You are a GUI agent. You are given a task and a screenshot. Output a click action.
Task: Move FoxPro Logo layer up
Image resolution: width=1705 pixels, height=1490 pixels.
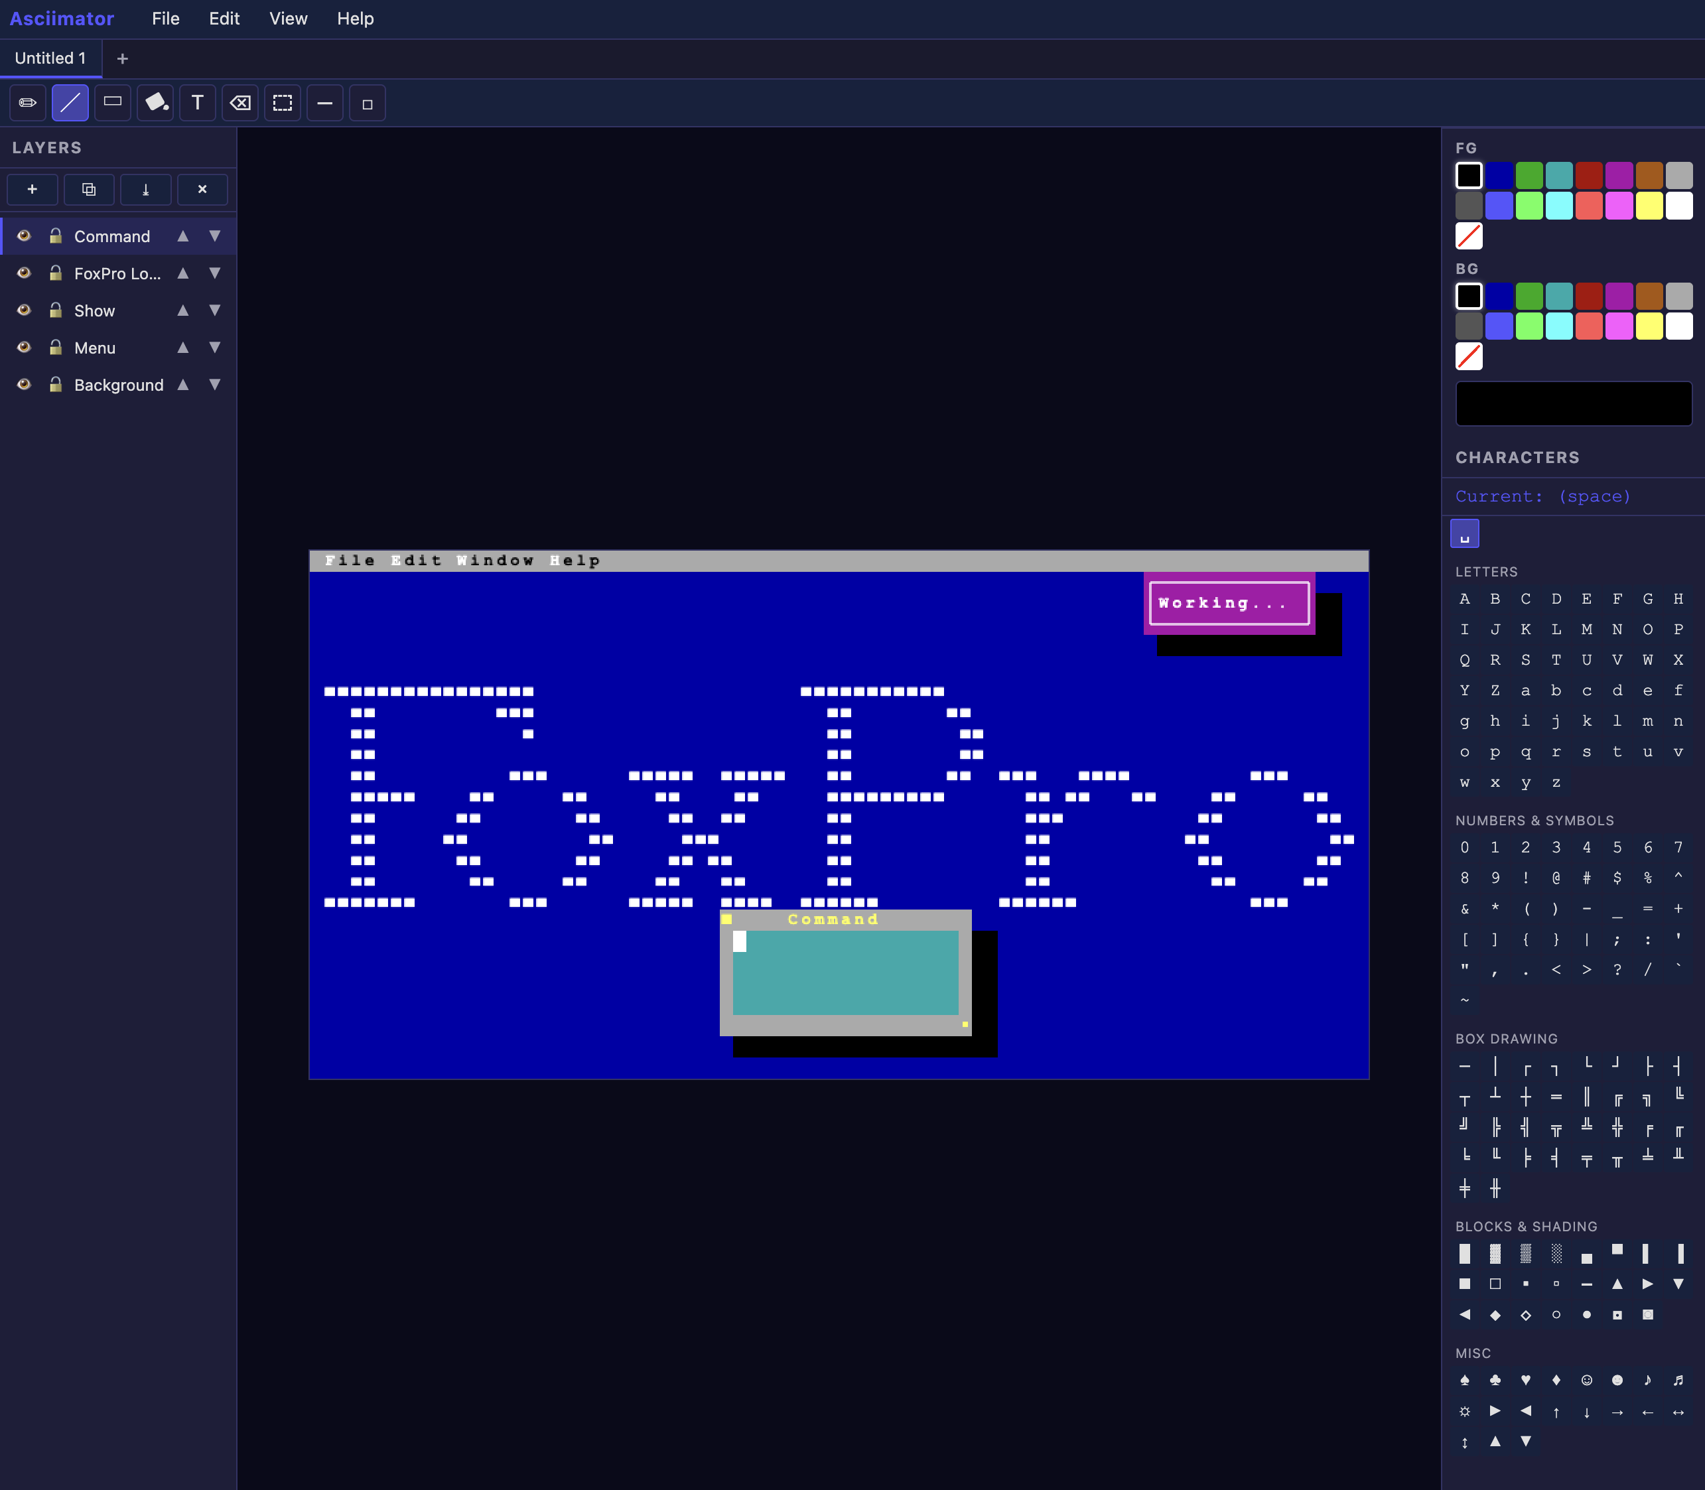pos(183,273)
